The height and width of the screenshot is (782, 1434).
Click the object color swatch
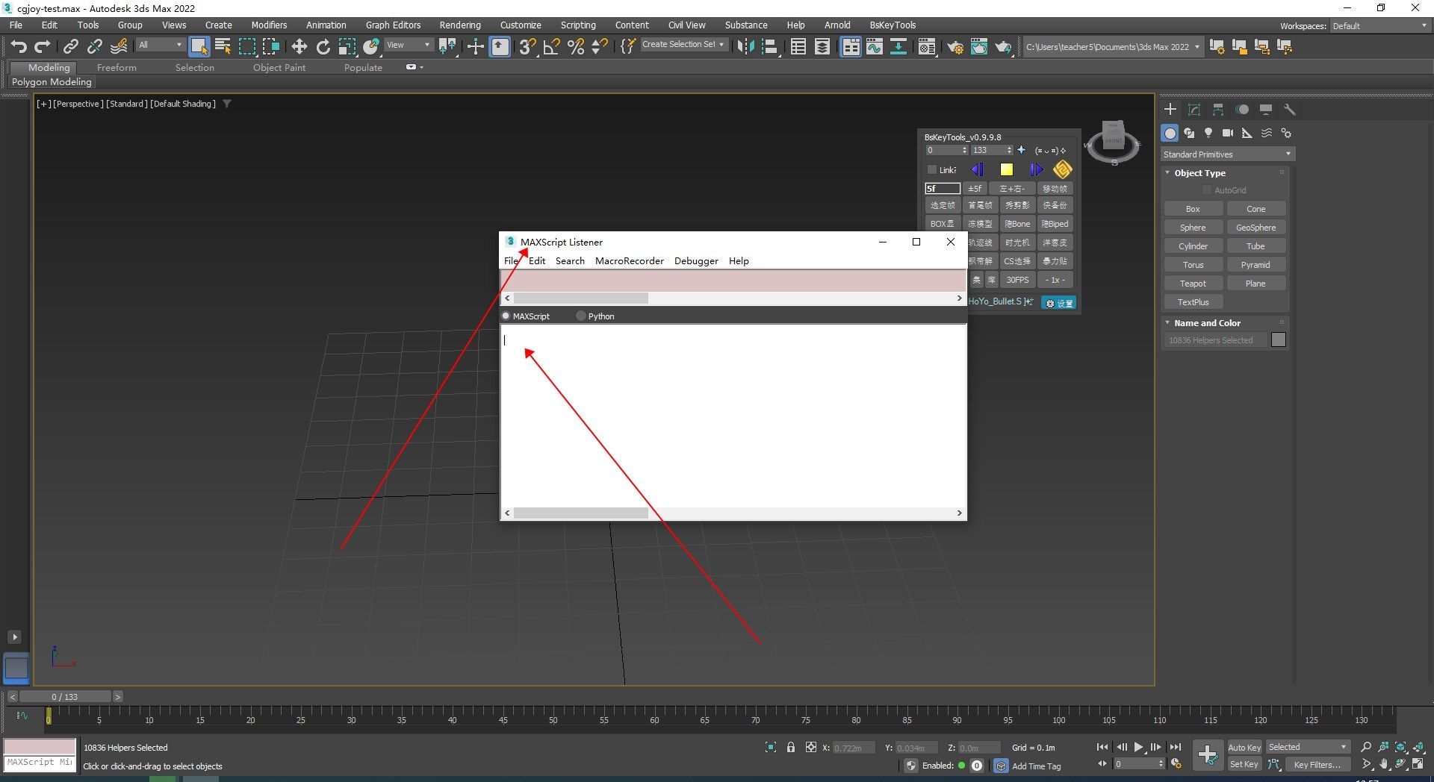tap(1279, 340)
